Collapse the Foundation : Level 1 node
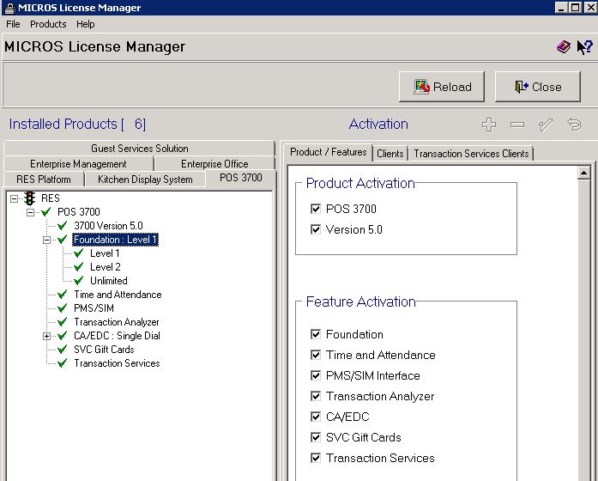The width and height of the screenshot is (598, 481). pos(46,240)
